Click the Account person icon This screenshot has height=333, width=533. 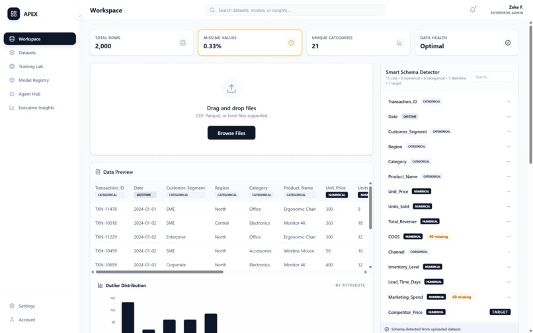point(12,320)
